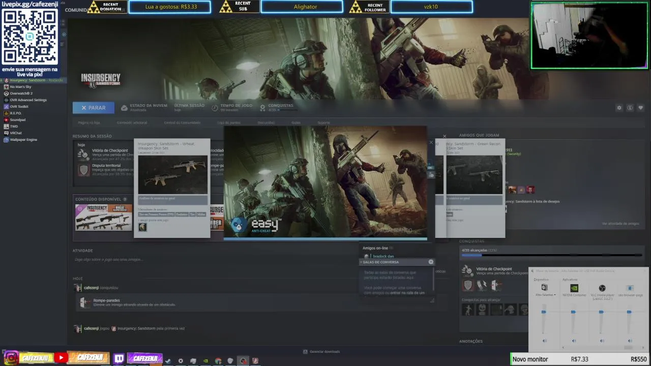Click the obs-browser-page icon in mixer
Viewport: 651px width, 366px height.
[630, 288]
